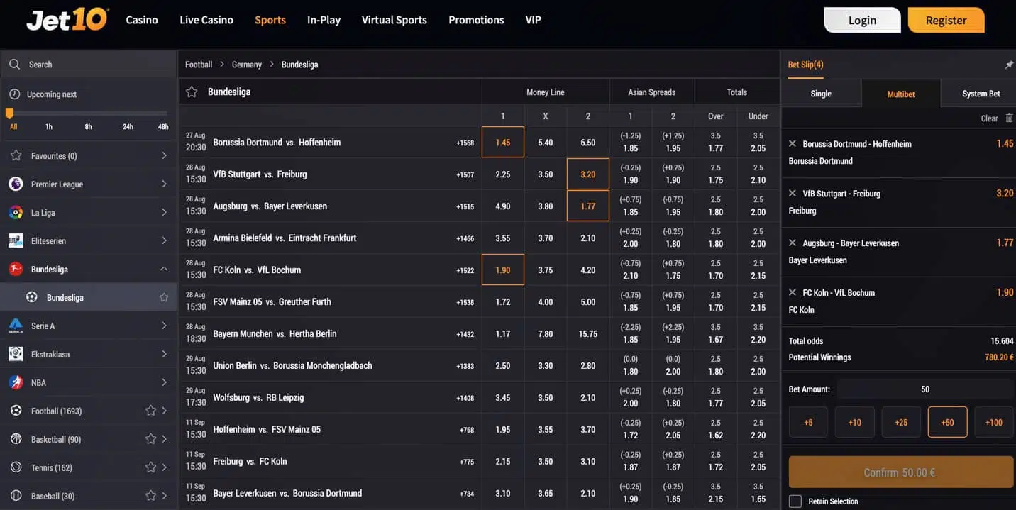Click the Ekstraklasa logo icon
Screen dimensions: 1016x510
point(16,354)
